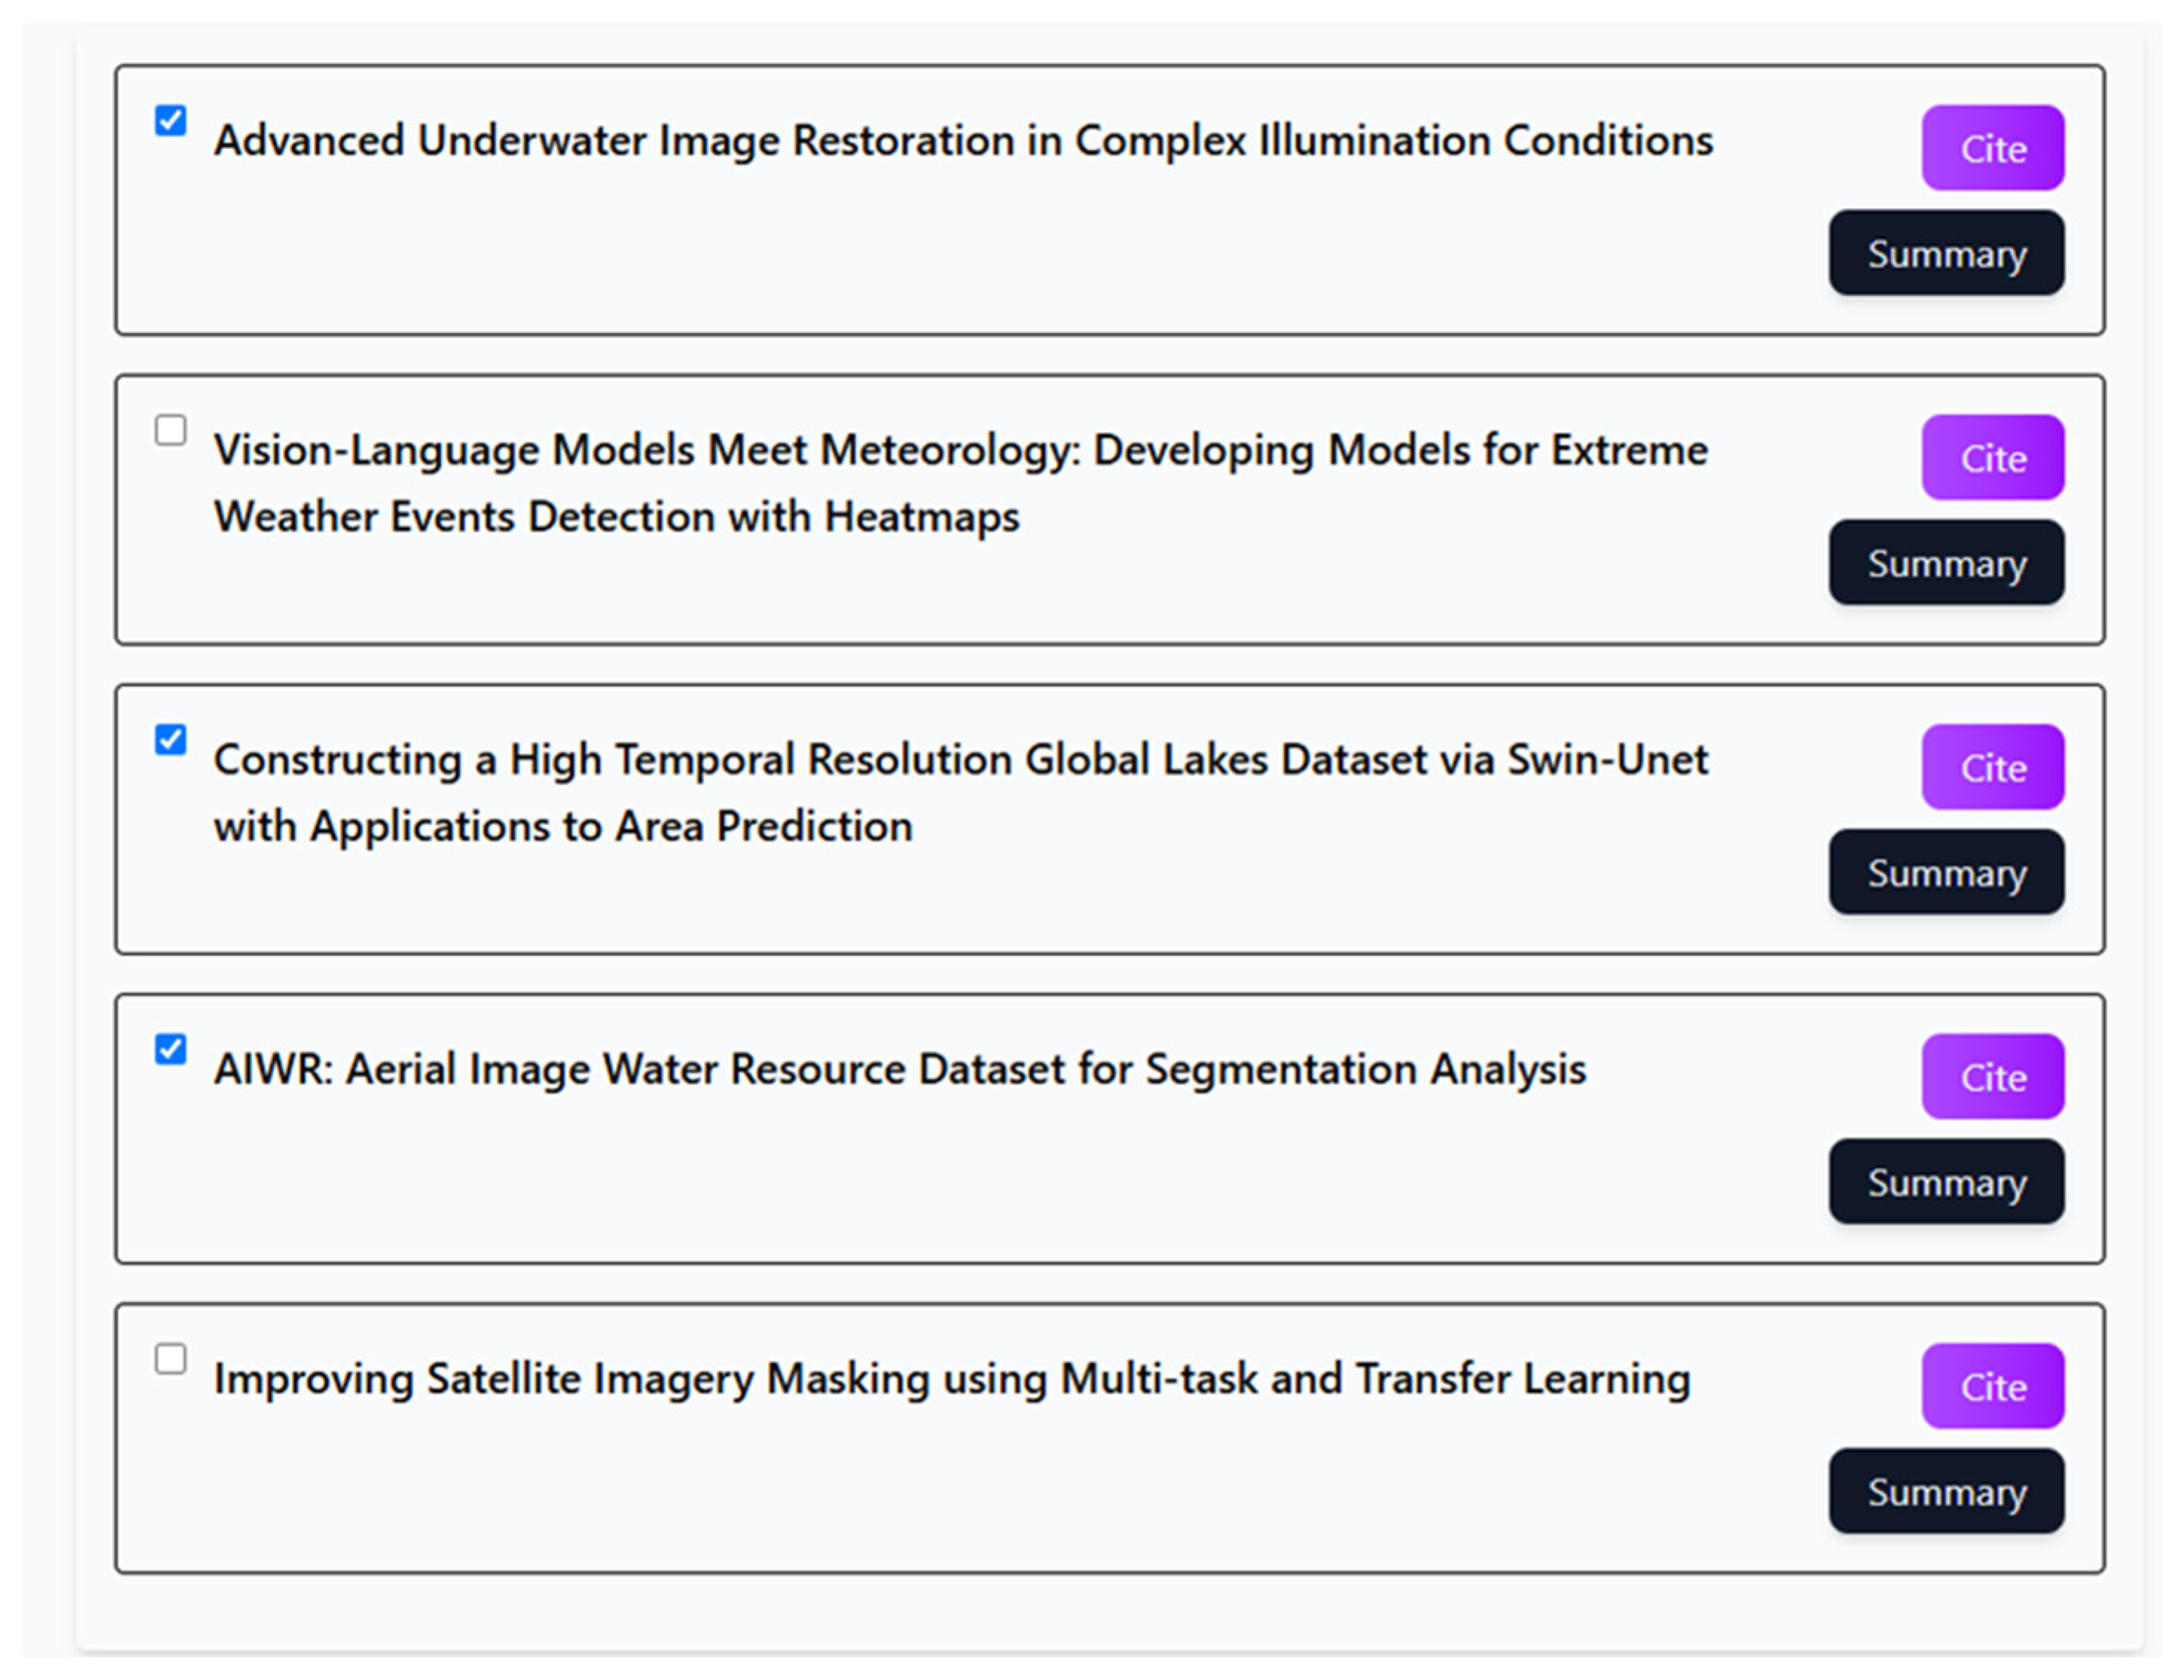The image size is (2184, 1680).
Task: Uncheck the Global Lakes Dataset paper checkbox
Action: pos(171,739)
